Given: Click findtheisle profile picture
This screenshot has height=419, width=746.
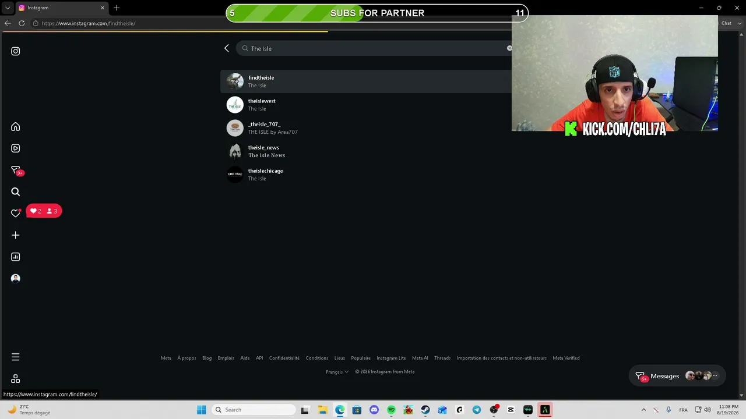Looking at the screenshot, I should 235,81.
